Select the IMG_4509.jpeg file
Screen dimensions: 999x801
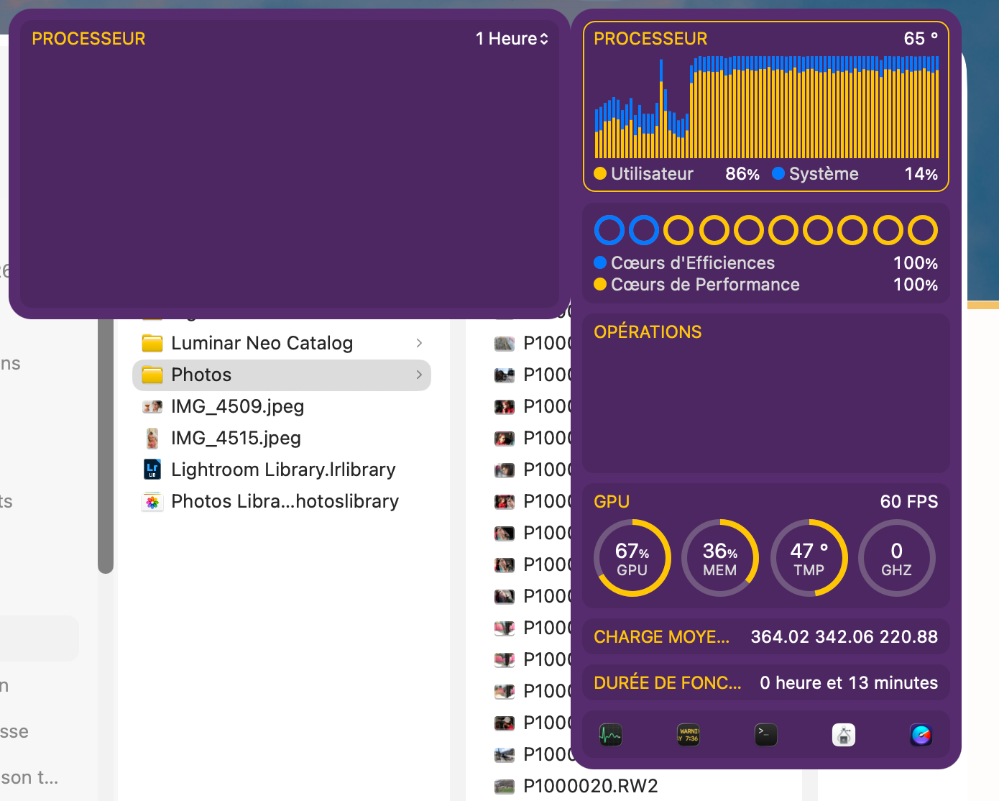point(237,406)
